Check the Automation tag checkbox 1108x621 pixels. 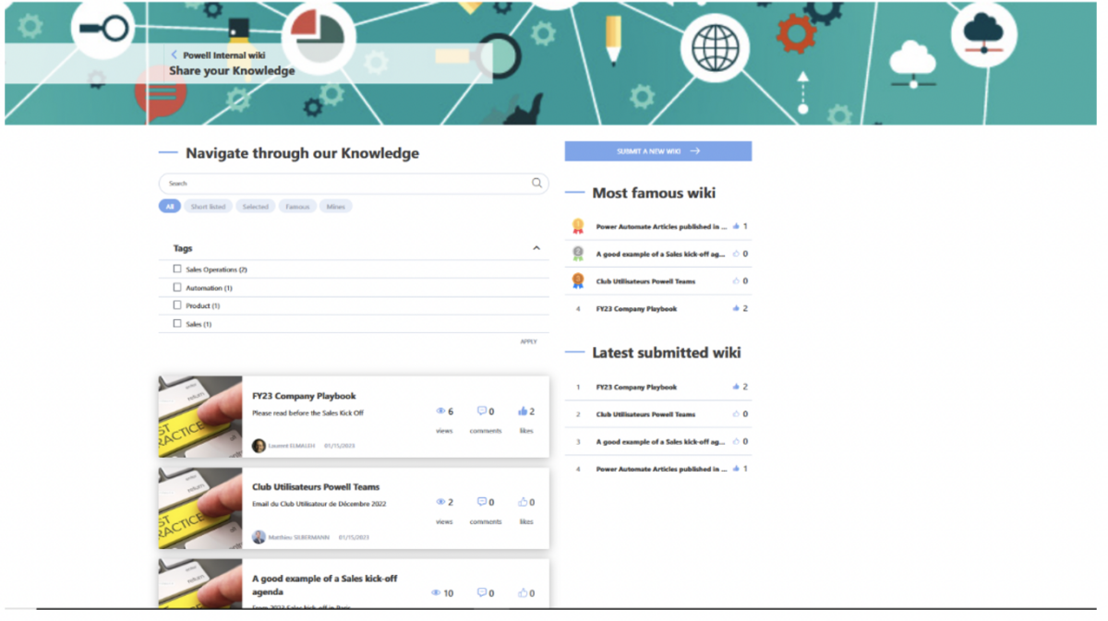click(x=175, y=287)
